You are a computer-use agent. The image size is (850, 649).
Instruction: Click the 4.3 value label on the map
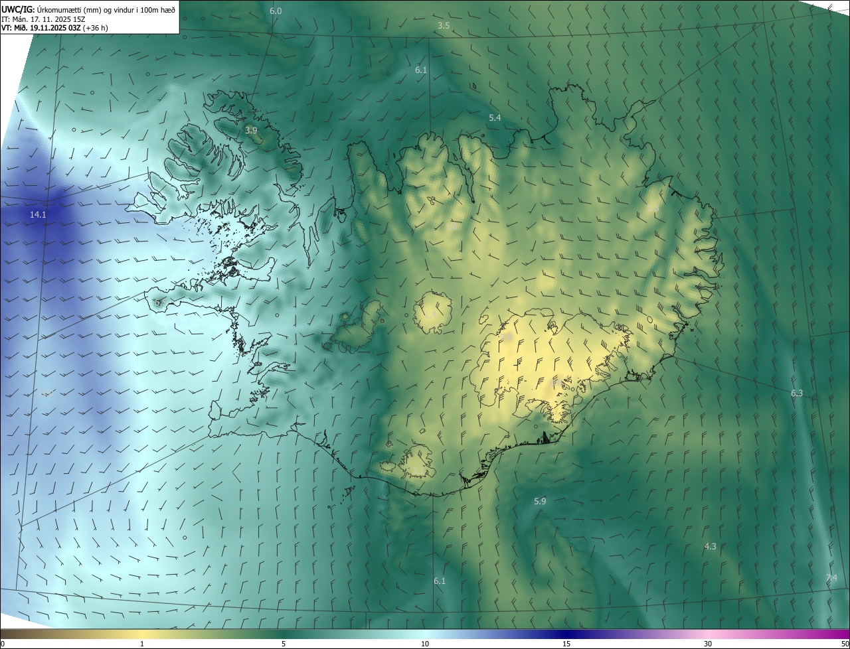pyautogui.click(x=711, y=547)
